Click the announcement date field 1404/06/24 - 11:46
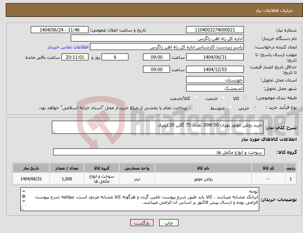The image size is (303, 233). click(x=60, y=30)
